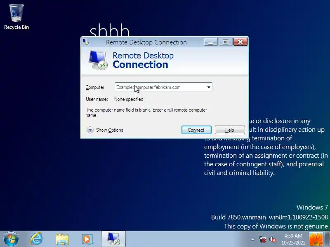Click the Remote Desktop title bar icon

[86, 42]
